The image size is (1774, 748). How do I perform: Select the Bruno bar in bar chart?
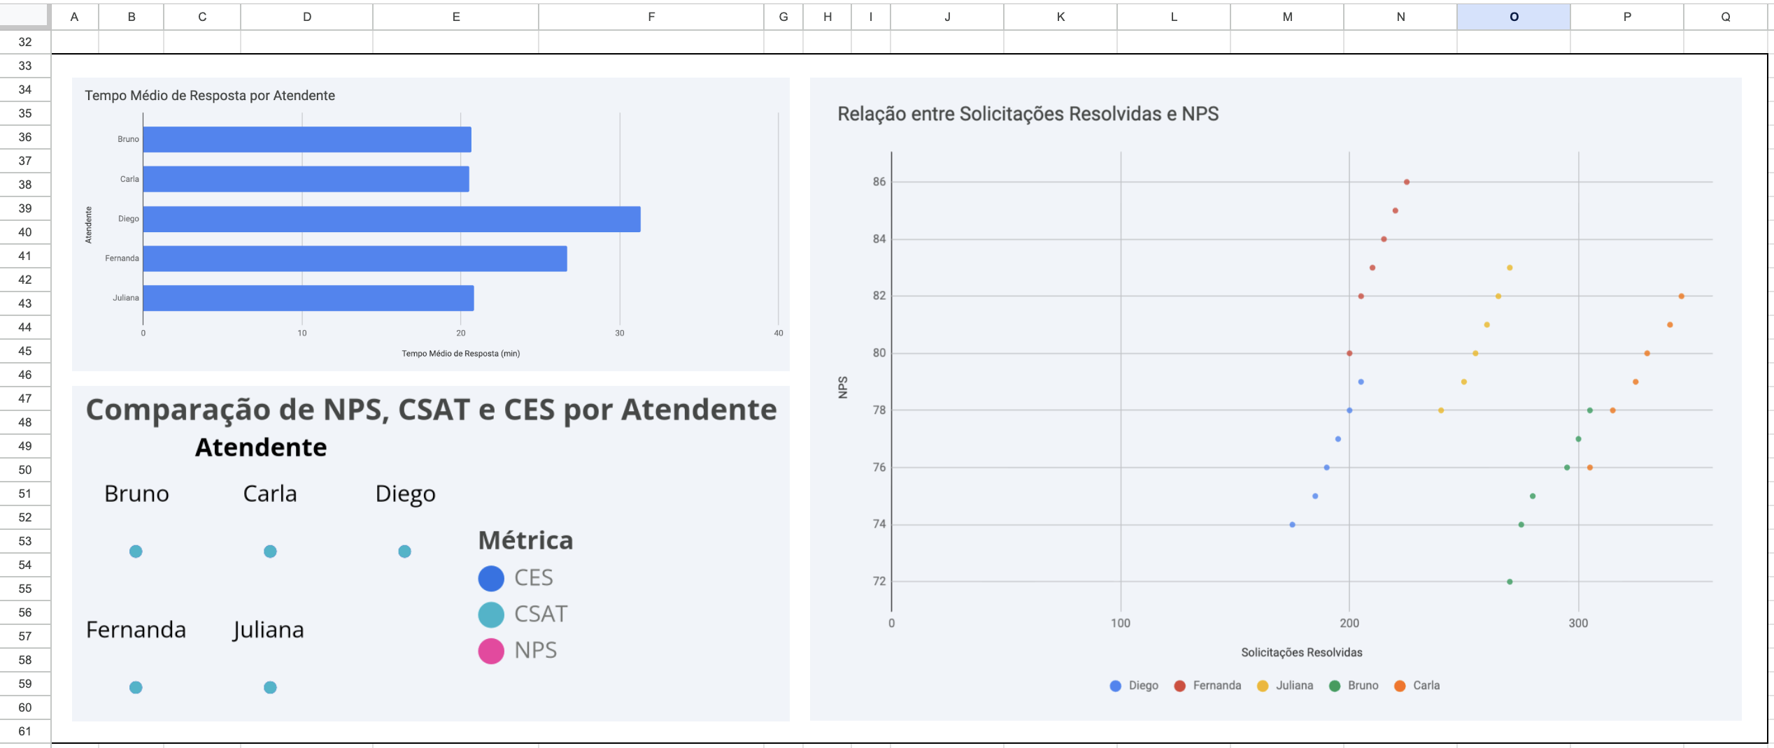307,139
